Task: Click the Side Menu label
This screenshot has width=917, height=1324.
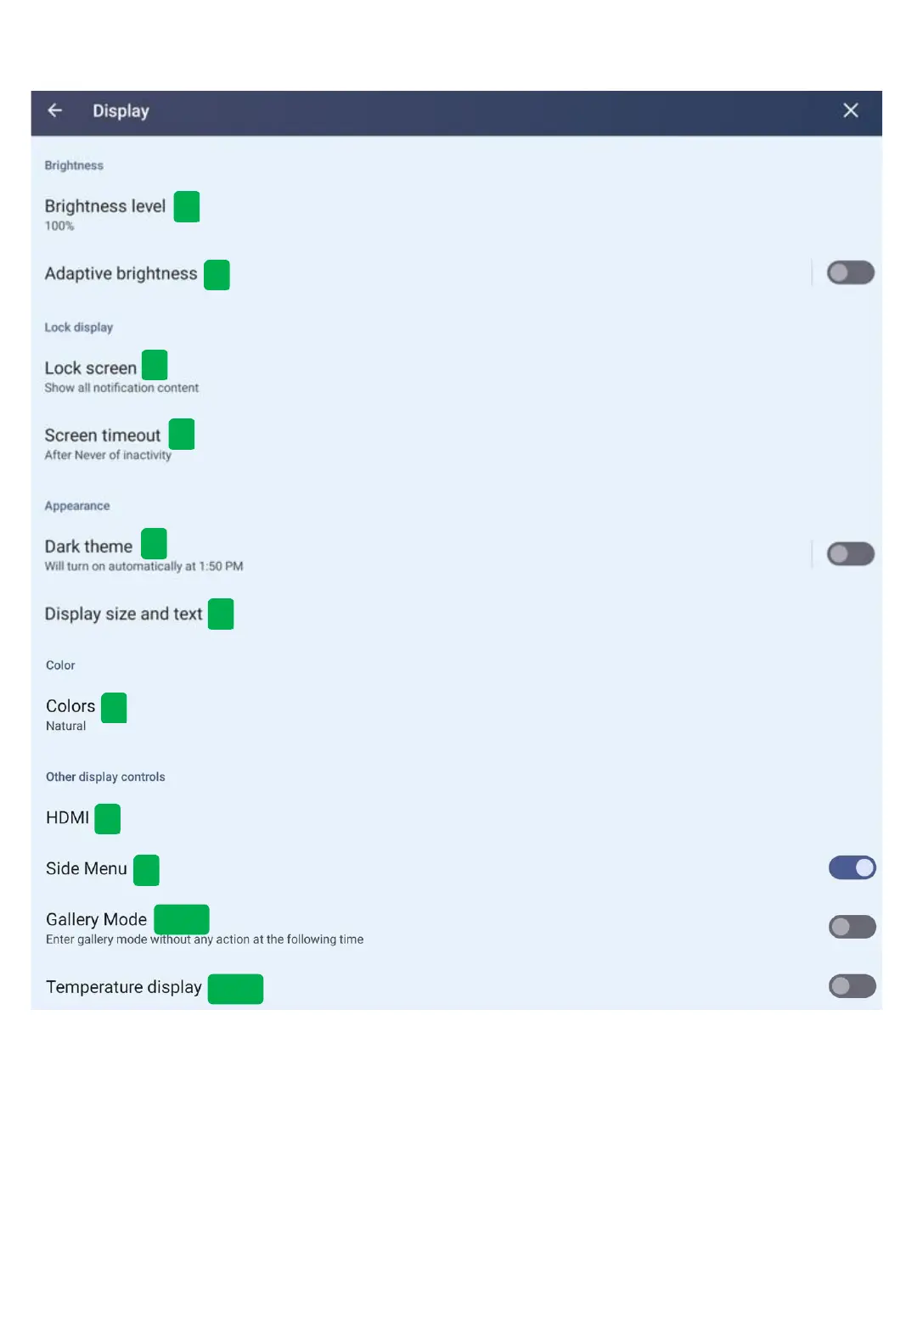Action: point(86,869)
